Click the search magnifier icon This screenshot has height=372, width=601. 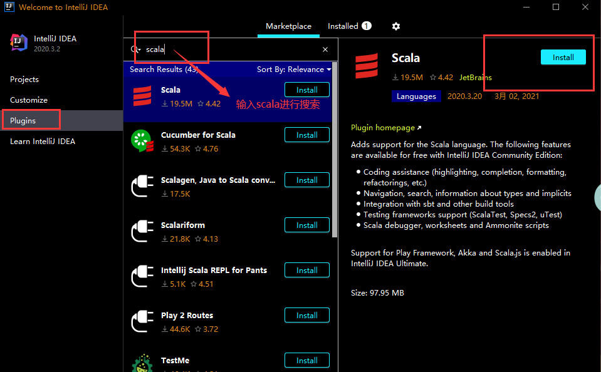135,49
